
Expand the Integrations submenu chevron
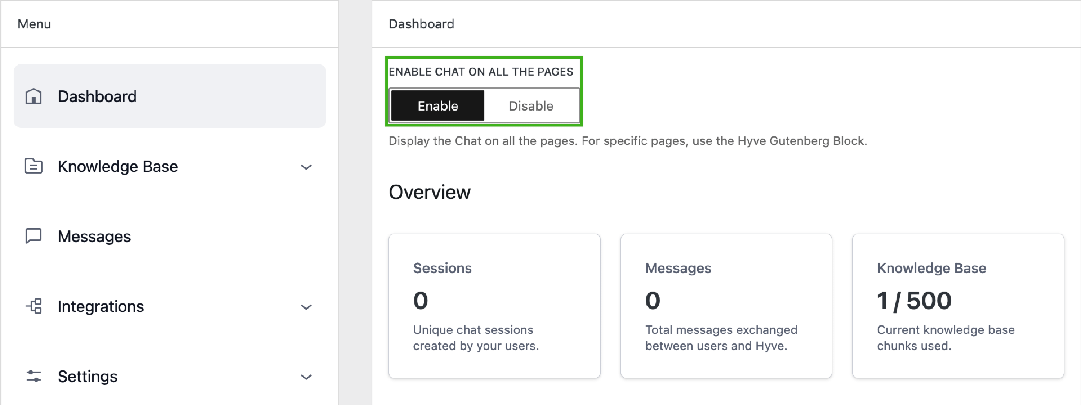click(306, 307)
